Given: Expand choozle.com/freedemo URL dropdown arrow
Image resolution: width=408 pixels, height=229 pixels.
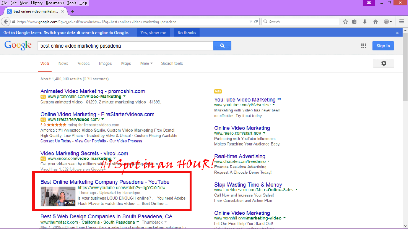Looking at the screenshot, I should (268, 161).
